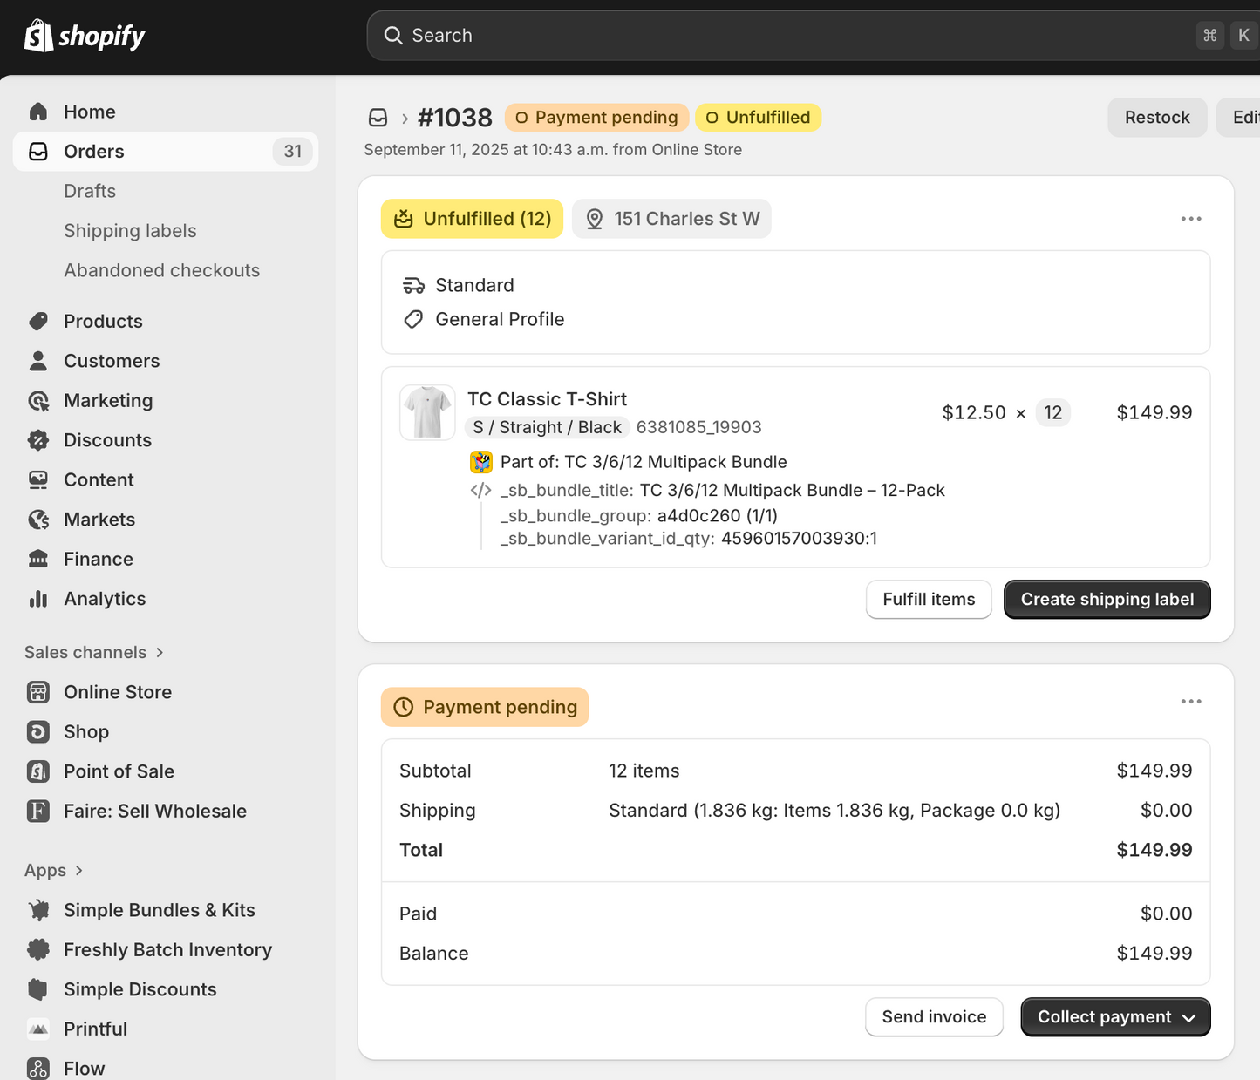Click the Subtotal 12 items text
This screenshot has height=1080, width=1260.
(x=644, y=771)
